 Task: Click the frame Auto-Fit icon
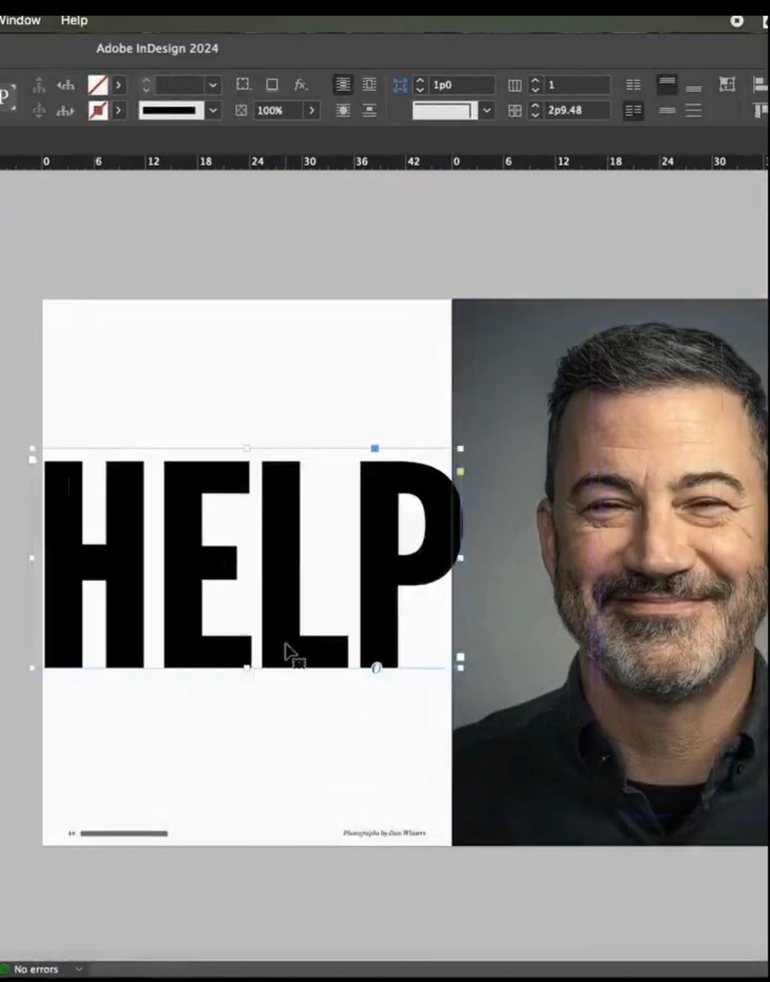tap(727, 84)
